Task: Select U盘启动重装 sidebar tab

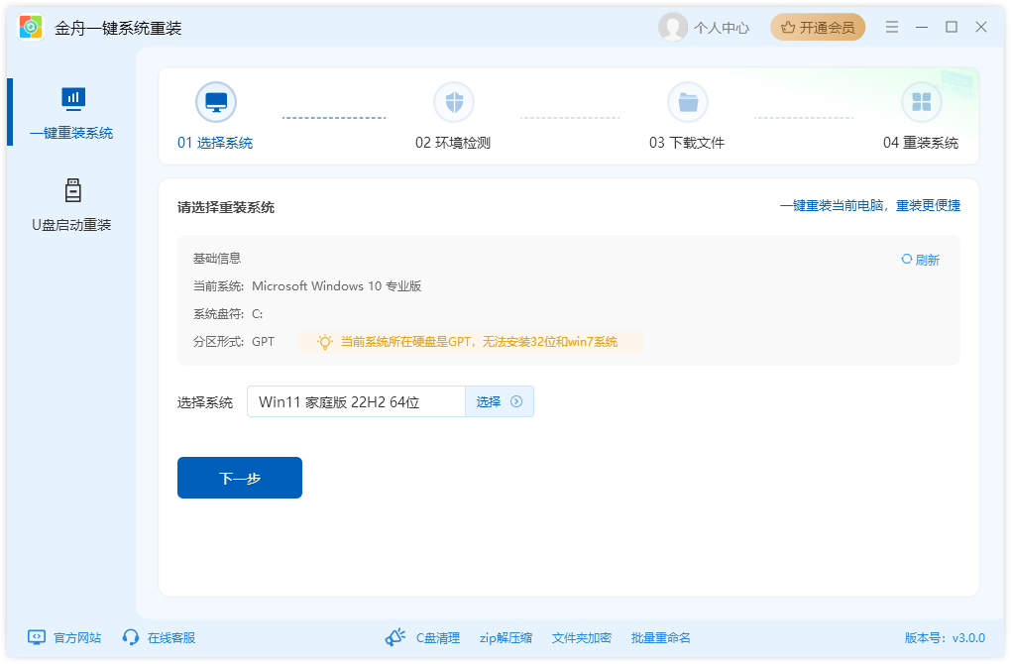Action: pos(71,205)
